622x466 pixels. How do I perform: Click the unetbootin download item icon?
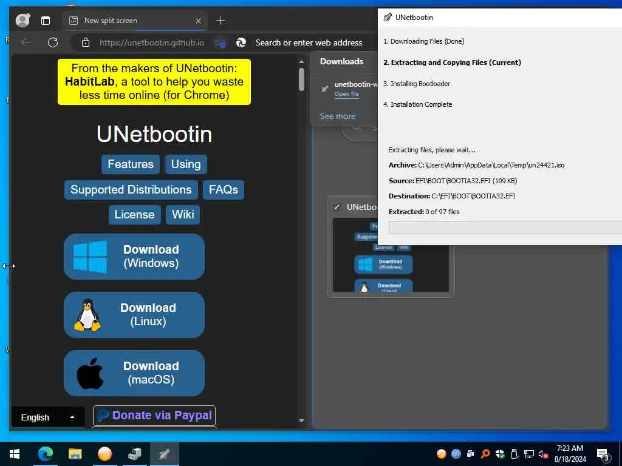324,89
